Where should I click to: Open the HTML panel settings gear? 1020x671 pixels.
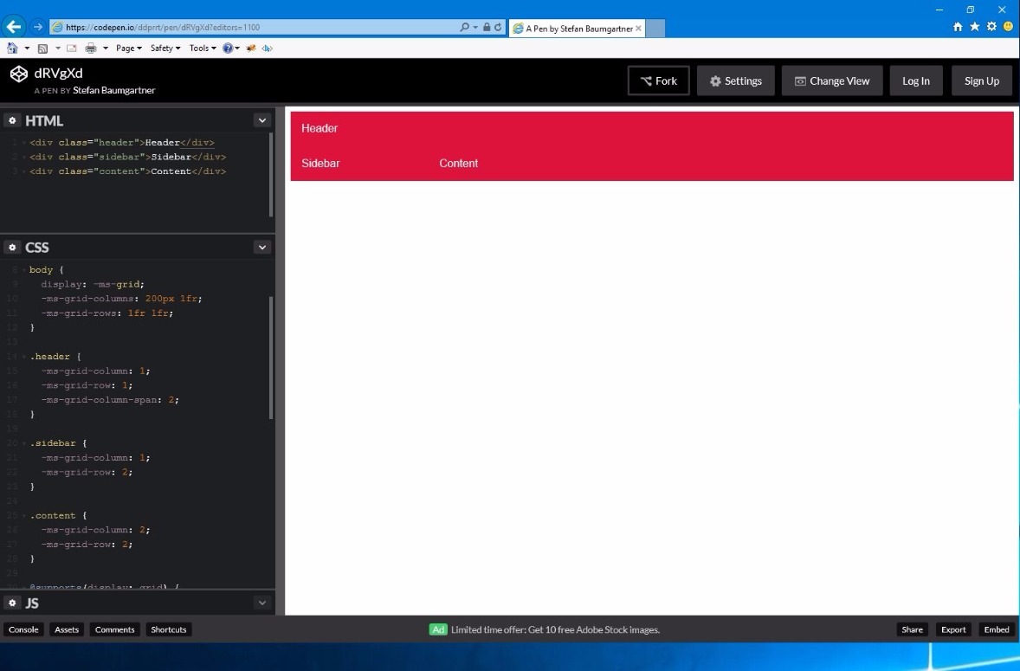tap(11, 119)
